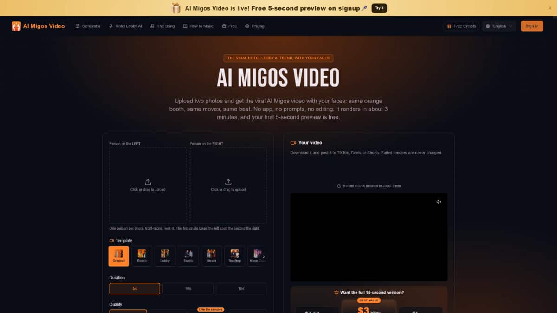The image size is (557, 313).
Task: Click the Free Credits button
Action: (x=461, y=26)
